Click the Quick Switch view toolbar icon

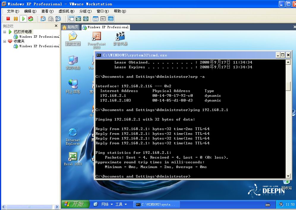click(78, 18)
